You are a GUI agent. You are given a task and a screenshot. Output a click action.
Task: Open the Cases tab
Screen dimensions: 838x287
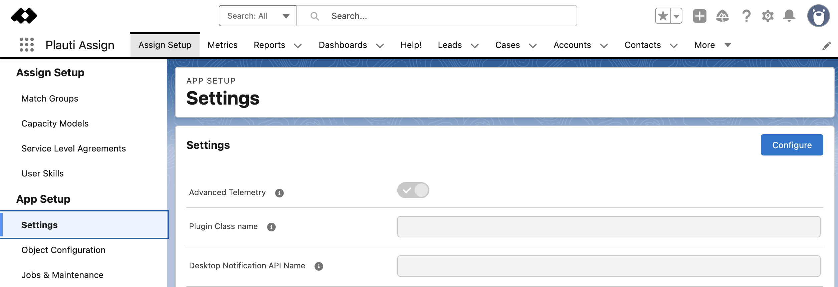507,45
